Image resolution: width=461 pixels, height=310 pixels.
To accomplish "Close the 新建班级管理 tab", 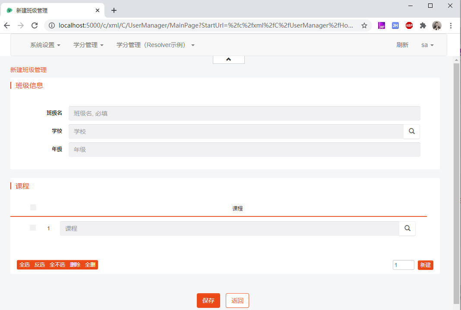I will tap(97, 11).
